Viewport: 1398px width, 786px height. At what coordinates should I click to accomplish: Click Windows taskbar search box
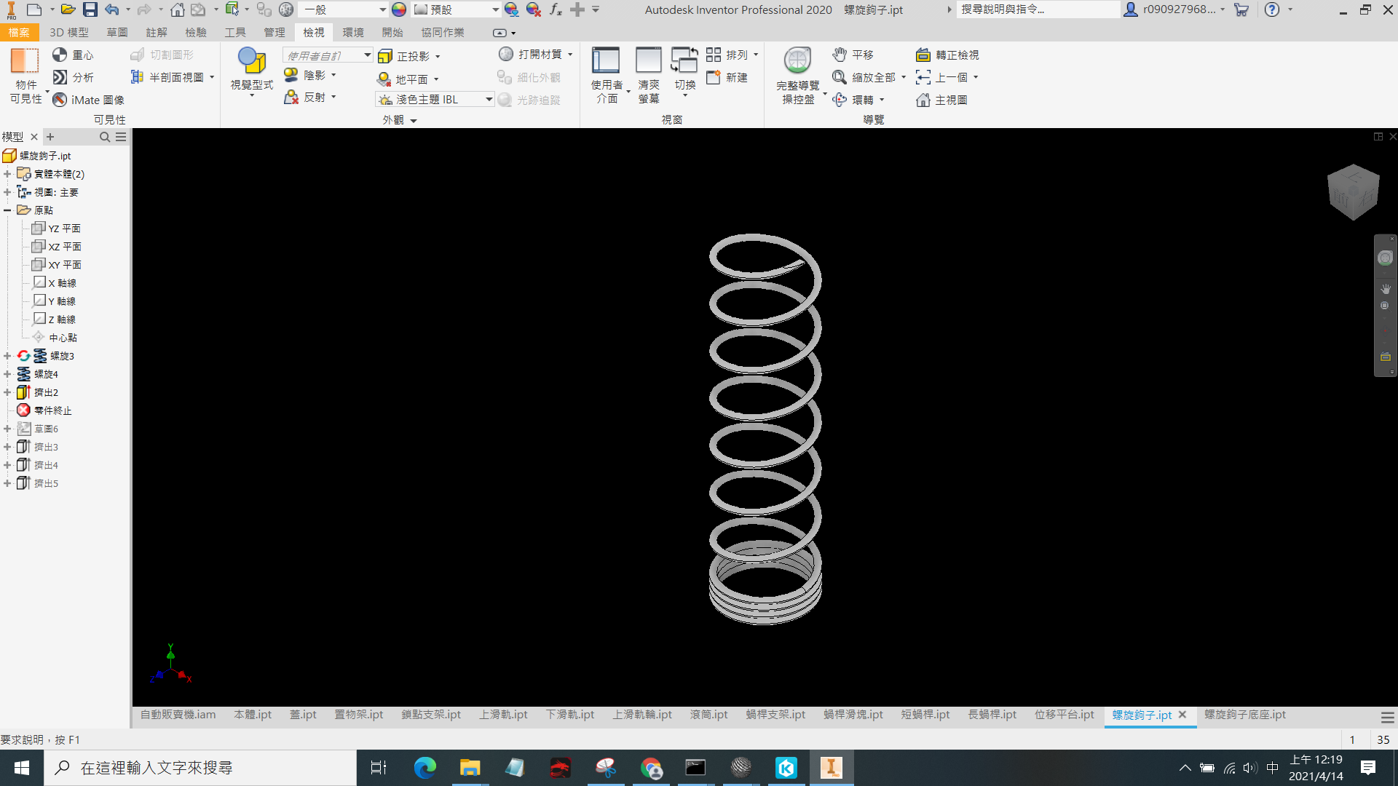(200, 768)
